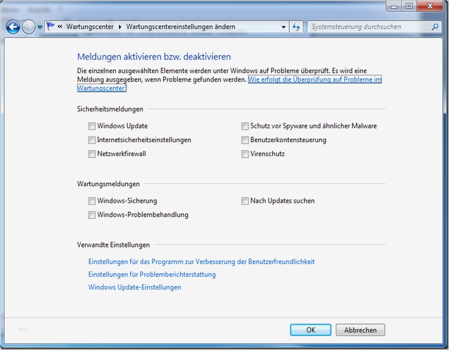Open the Windows Update-Einstellungen link
The width and height of the screenshot is (449, 350).
[134, 287]
